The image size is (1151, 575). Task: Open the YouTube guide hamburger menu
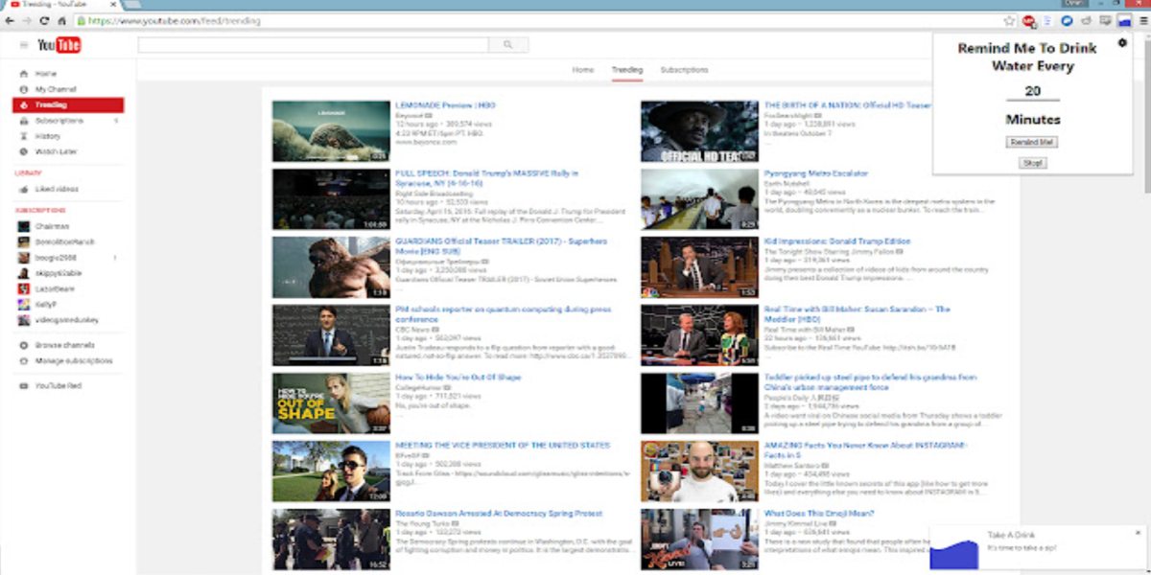pos(23,45)
